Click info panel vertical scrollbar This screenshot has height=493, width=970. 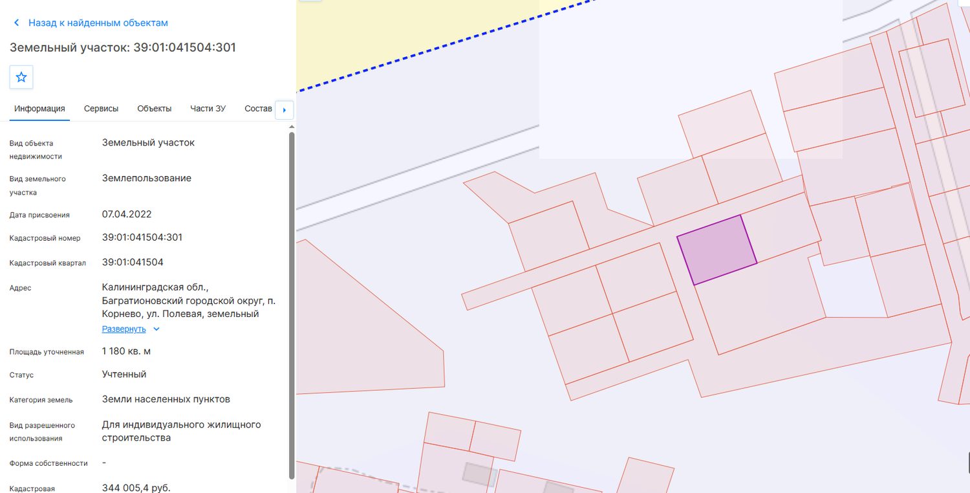coord(291,305)
